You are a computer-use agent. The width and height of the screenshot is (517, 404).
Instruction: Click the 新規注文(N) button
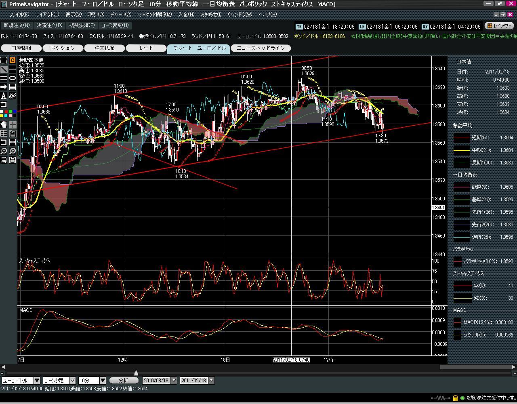(x=17, y=25)
